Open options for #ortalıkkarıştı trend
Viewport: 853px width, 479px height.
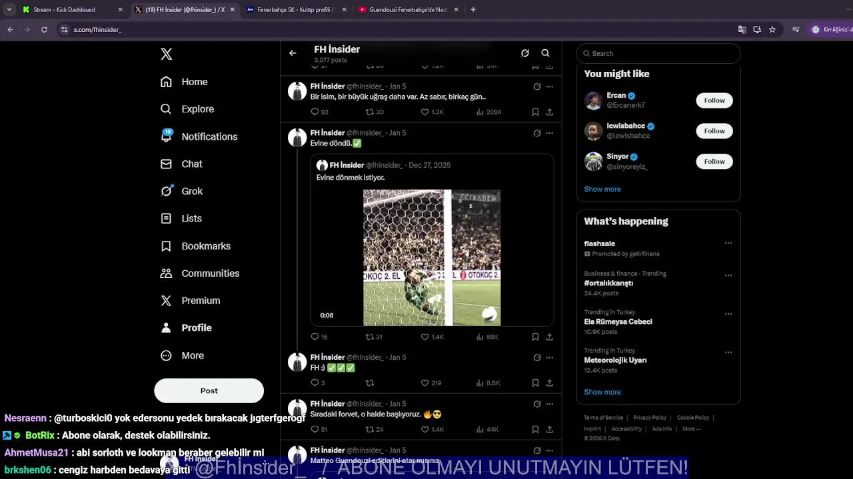(x=728, y=275)
